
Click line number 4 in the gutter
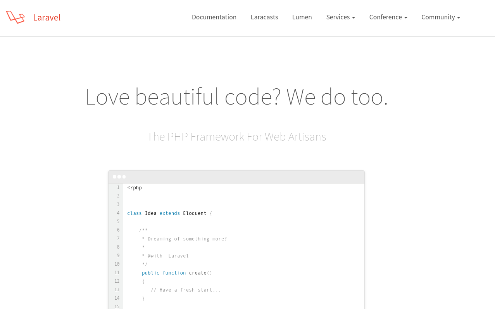click(118, 213)
